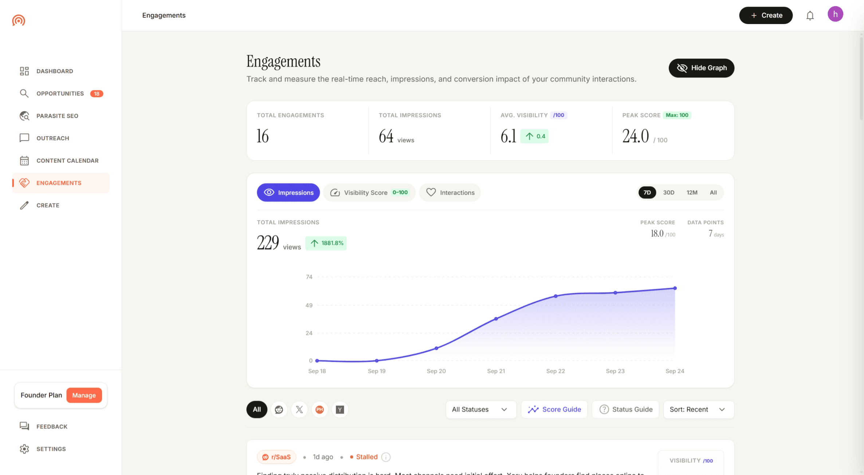Open the Score Guide

click(x=554, y=409)
